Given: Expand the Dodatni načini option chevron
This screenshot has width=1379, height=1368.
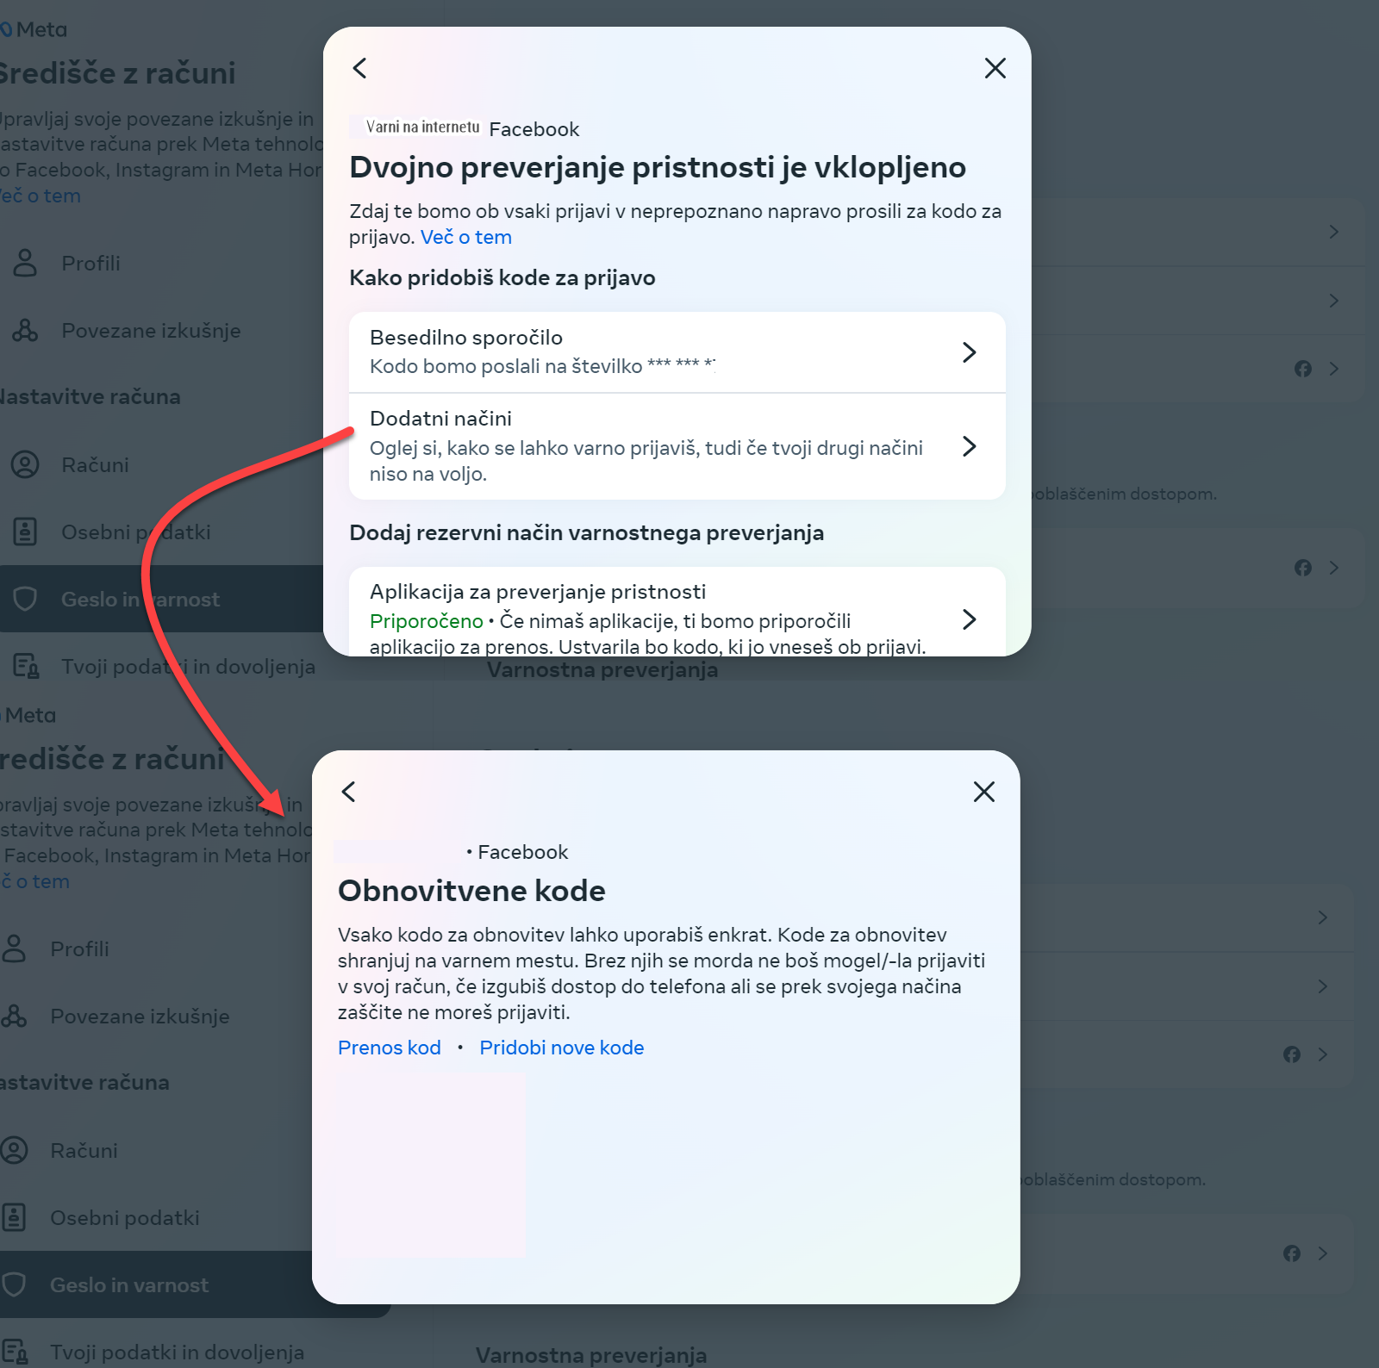Looking at the screenshot, I should click(x=970, y=445).
